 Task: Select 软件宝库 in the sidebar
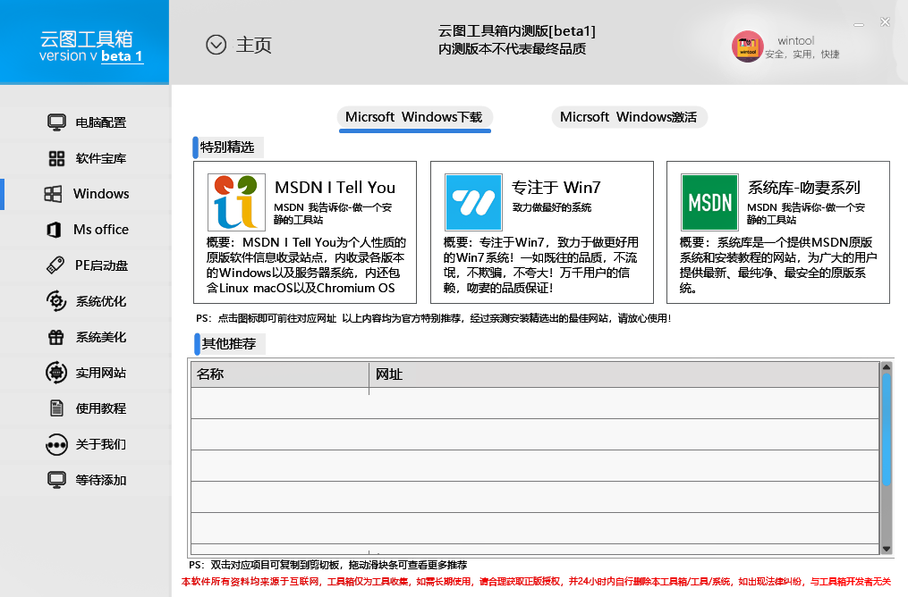[x=86, y=158]
